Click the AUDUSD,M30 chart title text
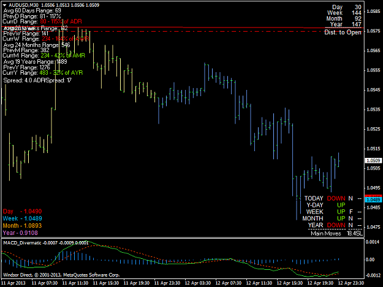The height and width of the screenshot is (287, 383). [23, 5]
